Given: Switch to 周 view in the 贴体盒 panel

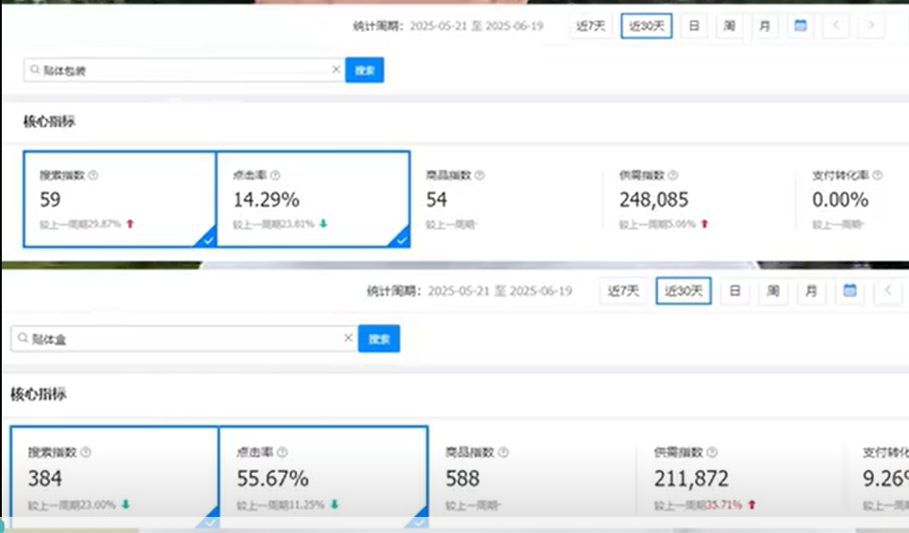Looking at the screenshot, I should coord(772,291).
